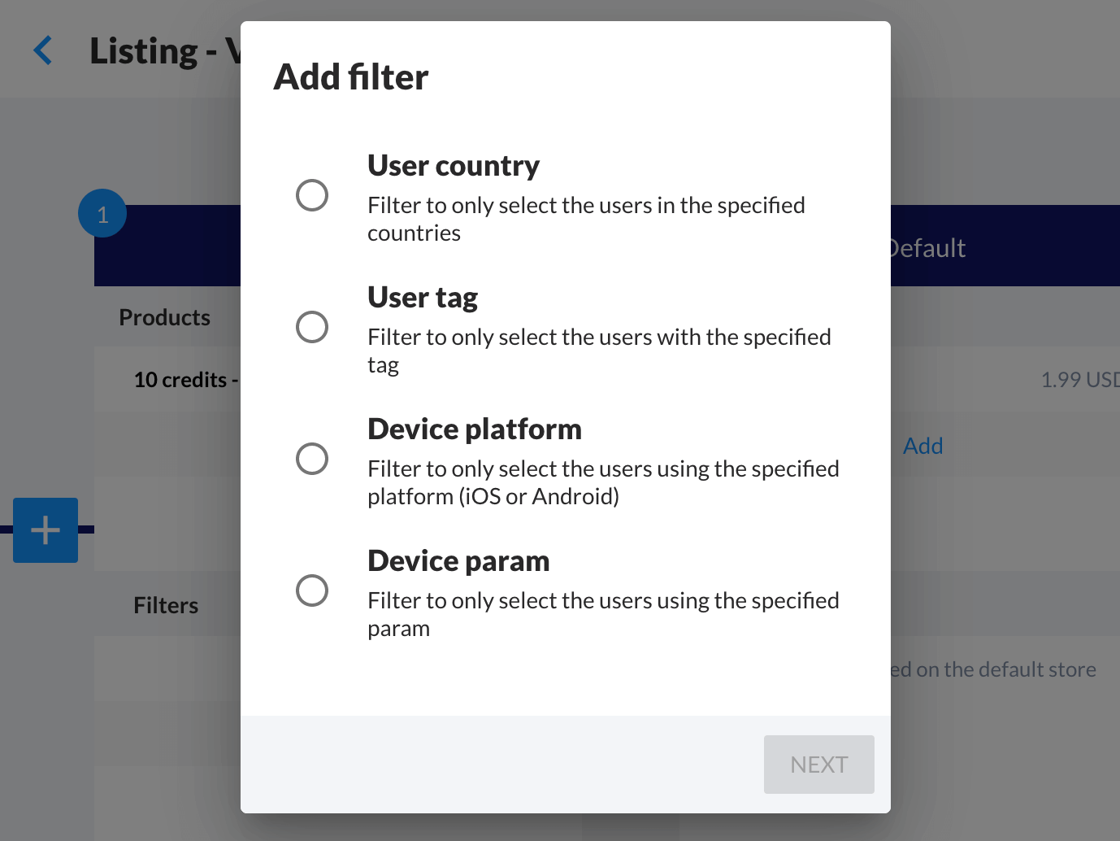This screenshot has height=841, width=1120.
Task: Click the blue plus button
Action: click(x=46, y=530)
